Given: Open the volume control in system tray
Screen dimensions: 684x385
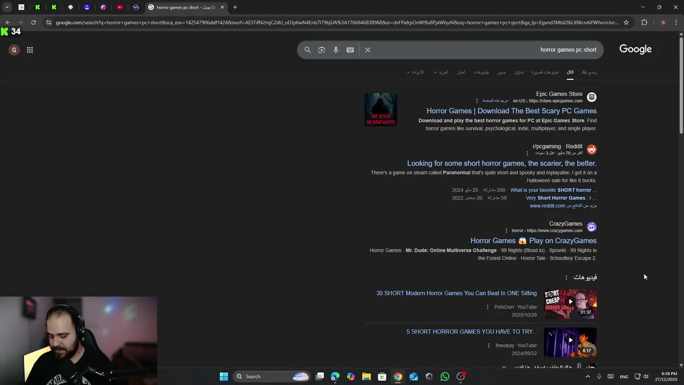Looking at the screenshot, I should [x=646, y=376].
